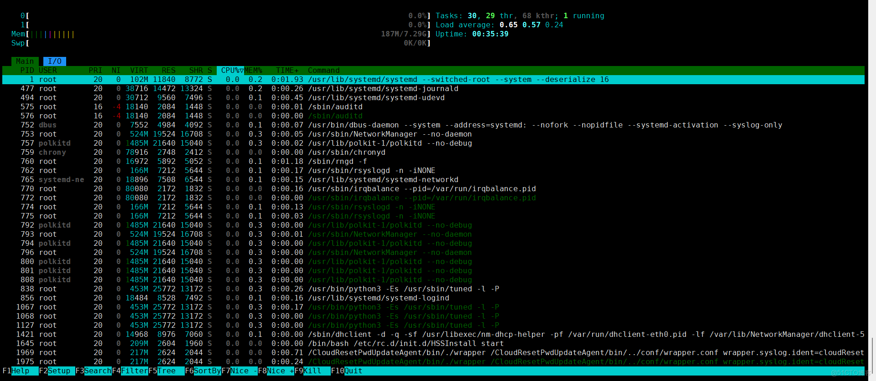876x381 pixels.
Task: Click the Command column header
Action: pos(323,71)
